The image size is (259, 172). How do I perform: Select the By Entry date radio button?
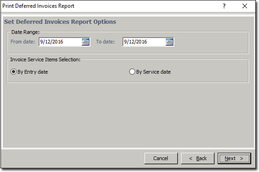pyautogui.click(x=13, y=72)
